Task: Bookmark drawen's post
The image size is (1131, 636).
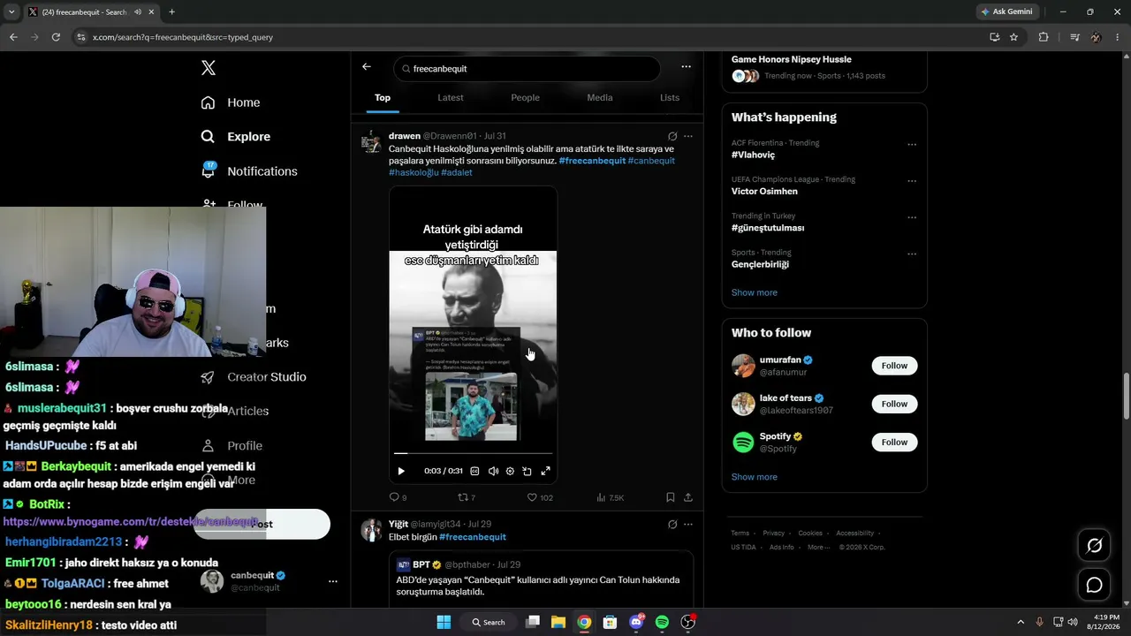Action: click(x=671, y=497)
